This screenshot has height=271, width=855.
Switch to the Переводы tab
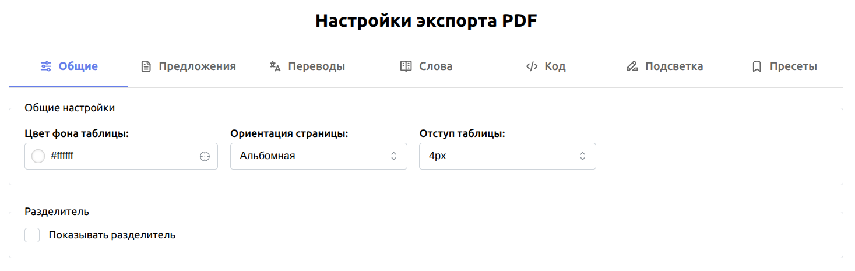[x=316, y=66]
